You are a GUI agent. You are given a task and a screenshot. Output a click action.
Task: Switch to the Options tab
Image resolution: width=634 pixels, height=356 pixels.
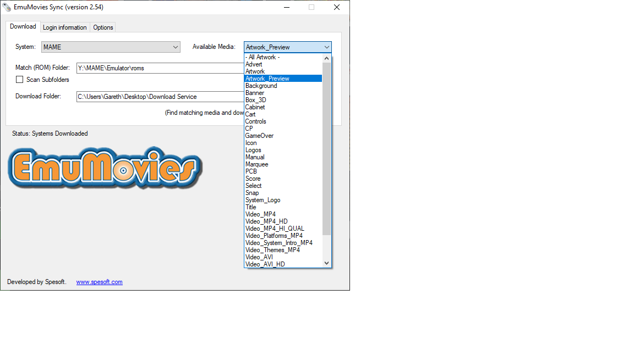click(x=103, y=27)
